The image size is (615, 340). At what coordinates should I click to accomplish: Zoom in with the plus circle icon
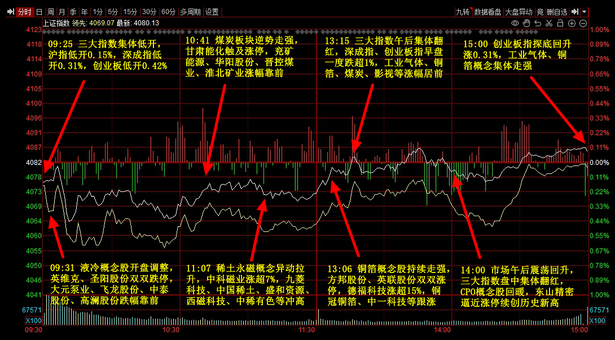click(x=572, y=23)
